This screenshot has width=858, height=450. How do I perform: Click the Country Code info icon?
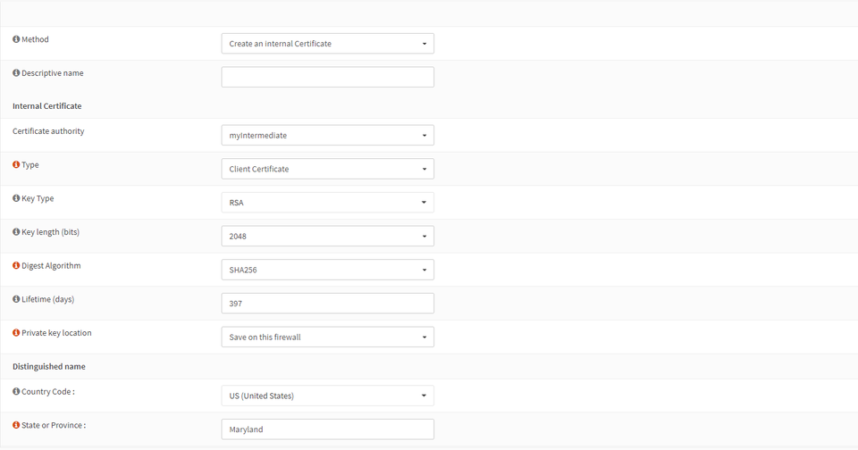pos(16,391)
